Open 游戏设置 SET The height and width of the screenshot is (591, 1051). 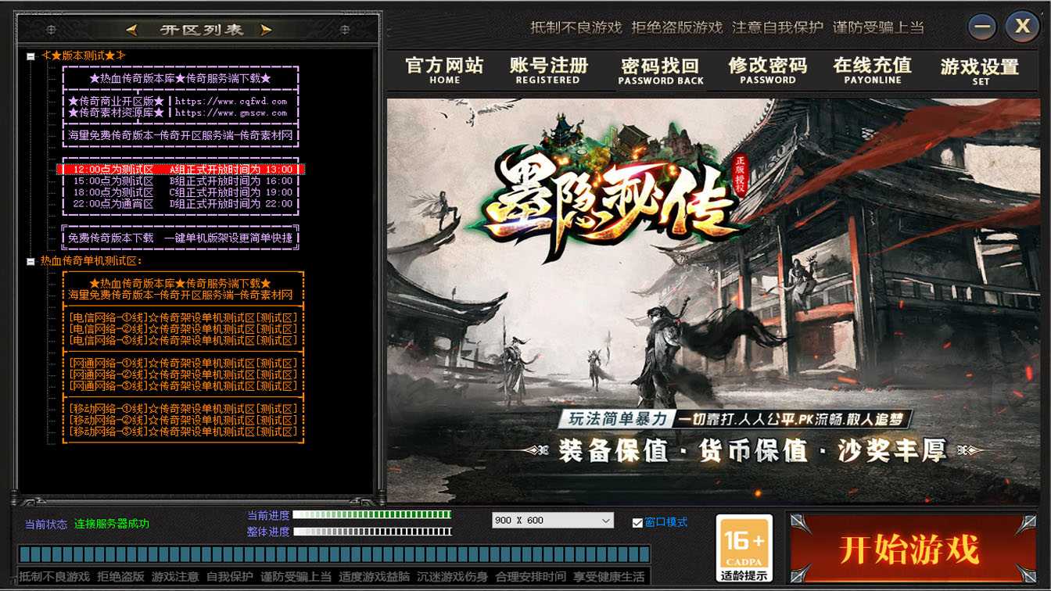coord(980,70)
